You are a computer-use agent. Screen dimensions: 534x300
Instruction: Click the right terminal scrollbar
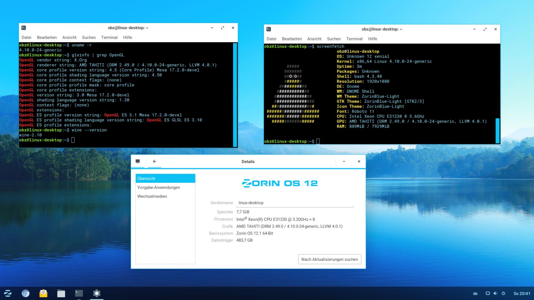[x=498, y=131]
